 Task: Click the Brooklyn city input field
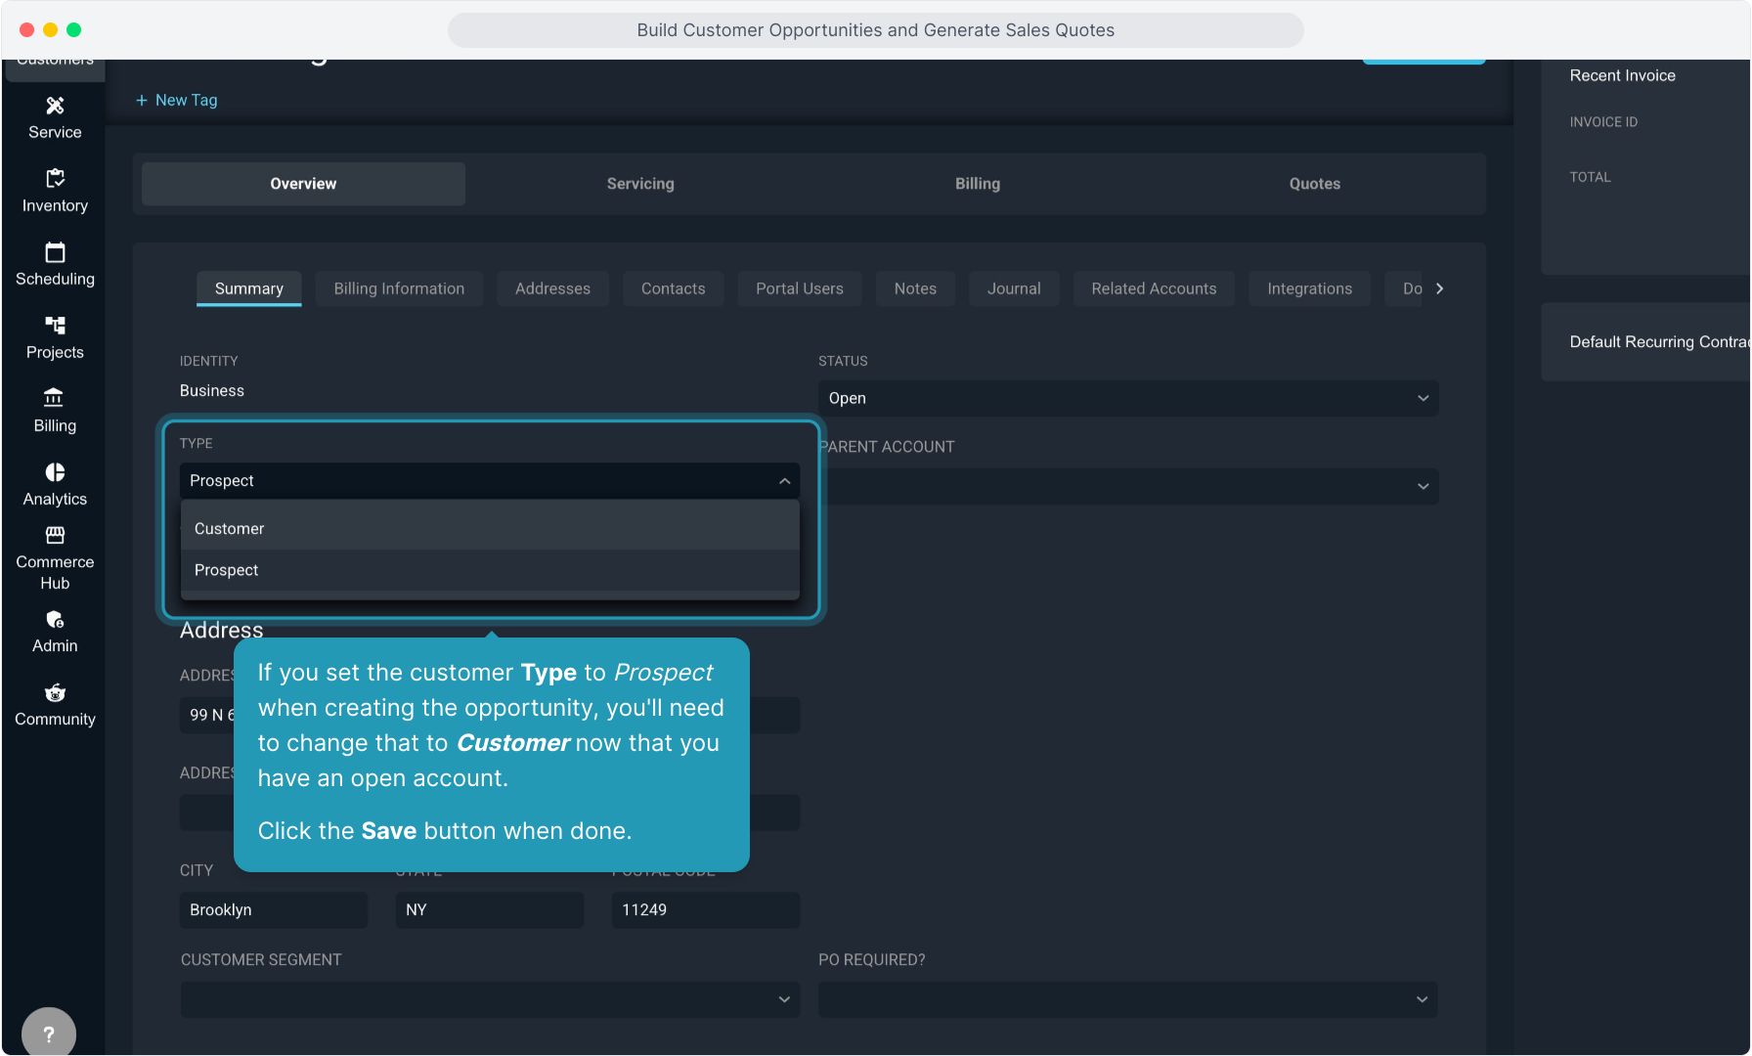pos(274,909)
